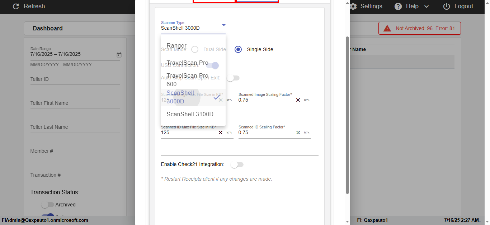
Task: Click the Transaction Status heading
Action: (x=55, y=192)
